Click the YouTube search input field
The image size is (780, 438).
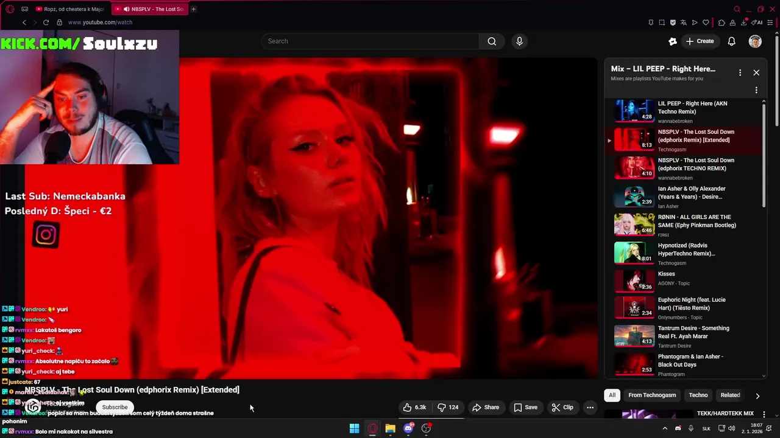point(370,41)
